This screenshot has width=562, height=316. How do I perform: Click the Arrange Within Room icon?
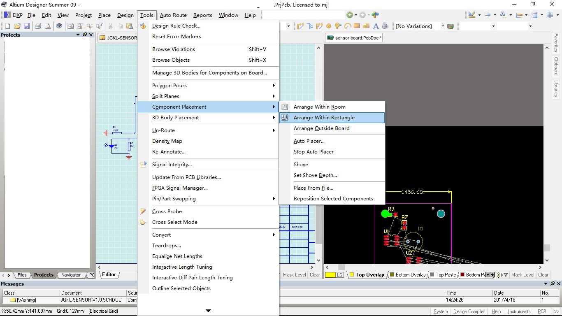pyautogui.click(x=285, y=107)
